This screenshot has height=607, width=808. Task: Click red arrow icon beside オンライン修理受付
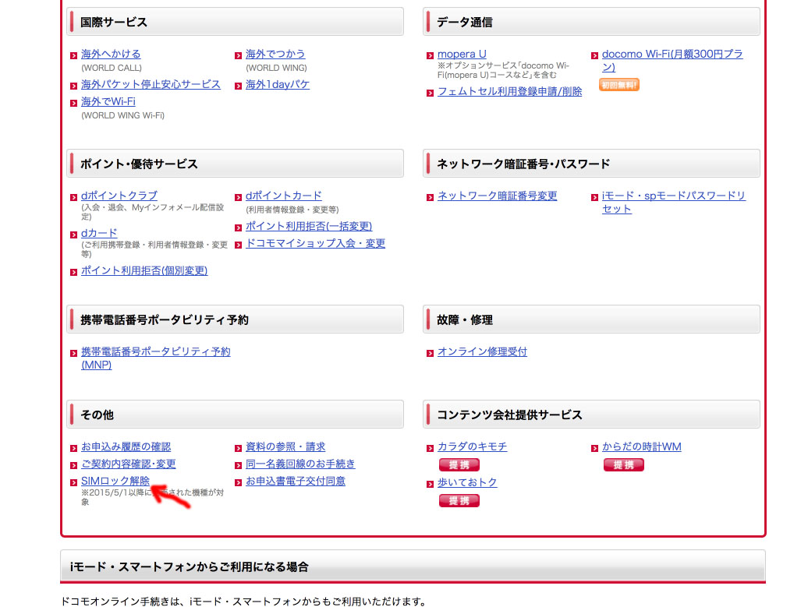click(x=431, y=353)
